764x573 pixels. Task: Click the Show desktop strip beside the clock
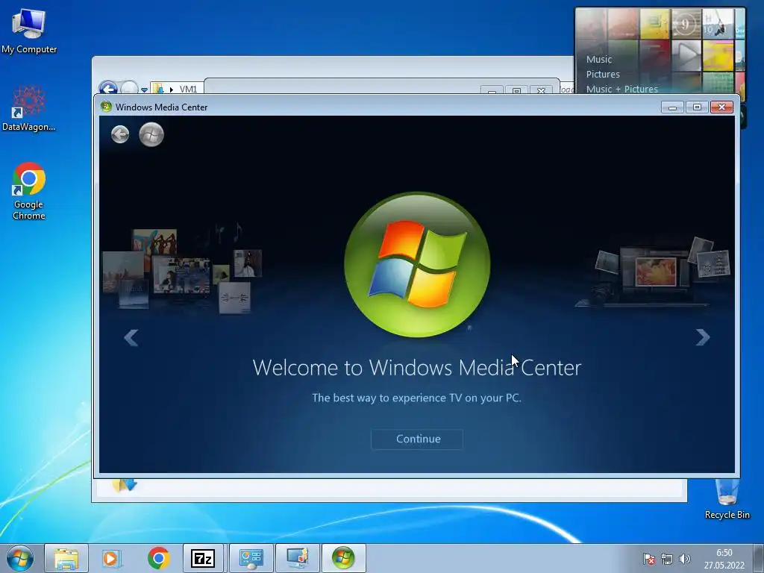point(759,559)
